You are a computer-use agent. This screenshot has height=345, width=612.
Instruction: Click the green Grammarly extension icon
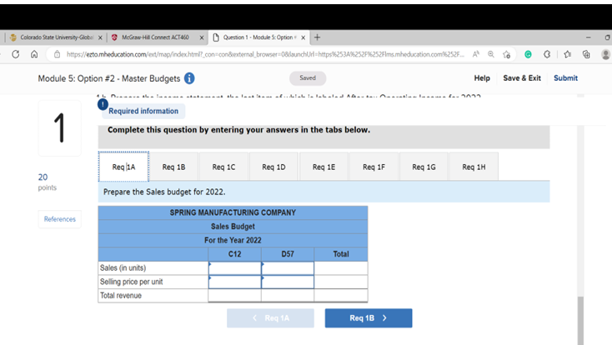click(x=528, y=54)
